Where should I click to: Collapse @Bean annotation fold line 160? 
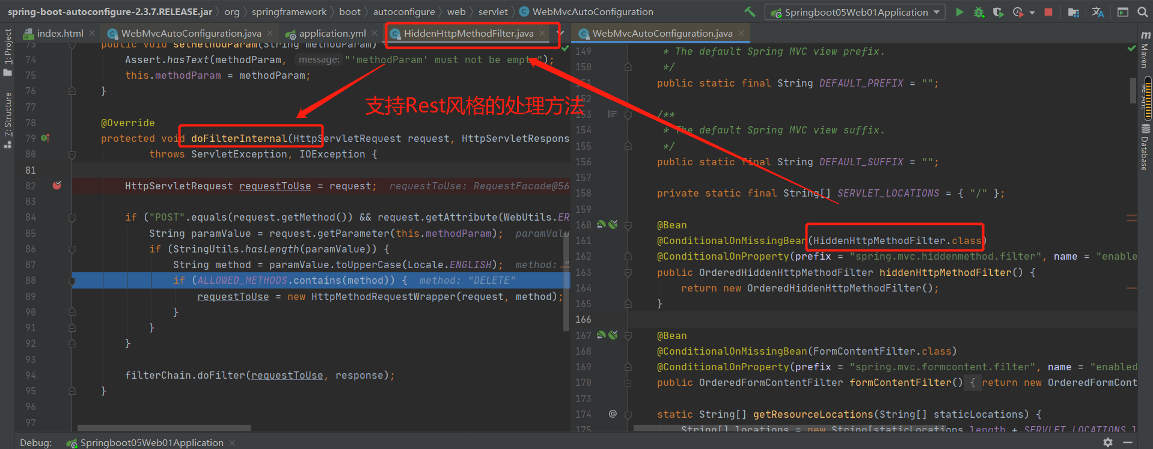(628, 225)
